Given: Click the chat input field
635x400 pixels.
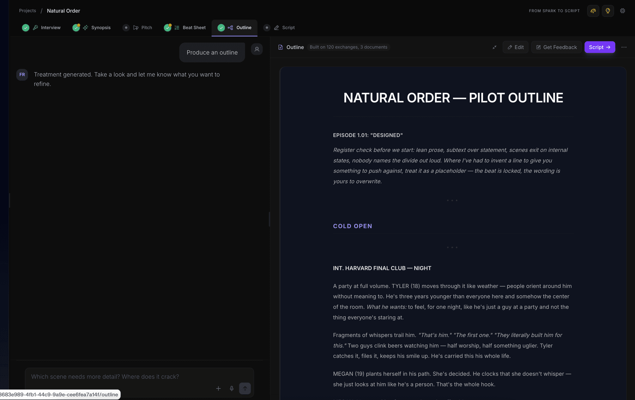Looking at the screenshot, I should [x=139, y=377].
